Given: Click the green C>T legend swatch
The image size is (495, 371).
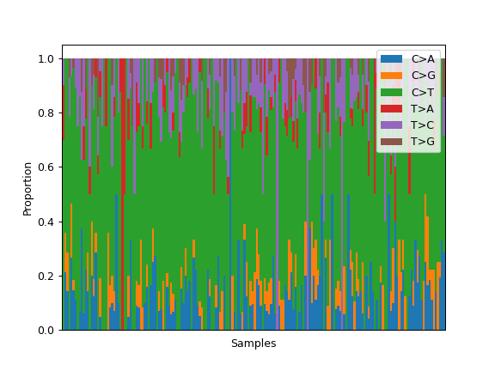Looking at the screenshot, I should pyautogui.click(x=391, y=92).
